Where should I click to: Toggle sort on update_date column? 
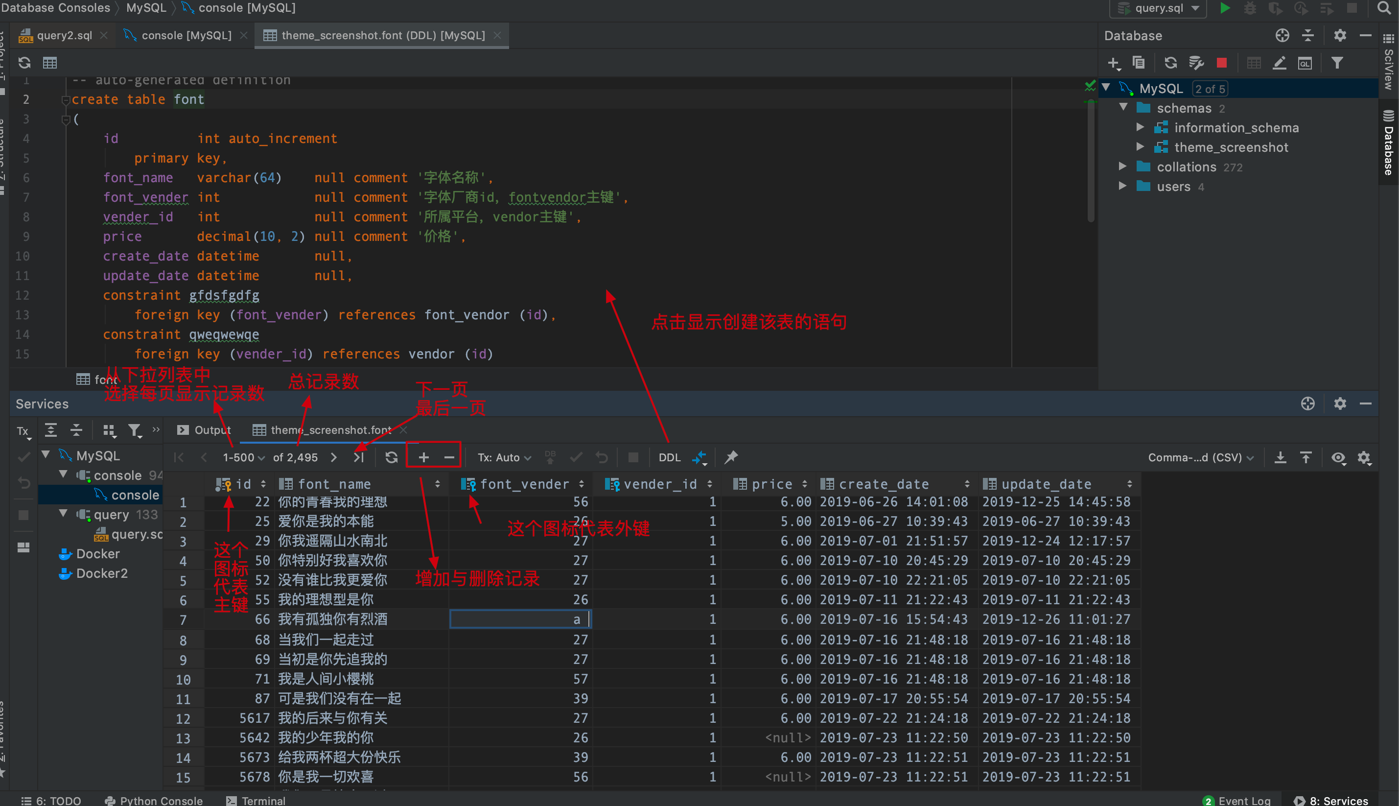(1129, 484)
